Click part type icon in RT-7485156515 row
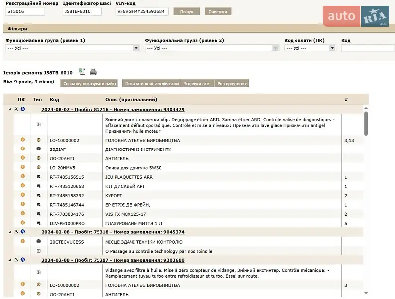Viewport: 395px width, 299px height. [x=39, y=177]
